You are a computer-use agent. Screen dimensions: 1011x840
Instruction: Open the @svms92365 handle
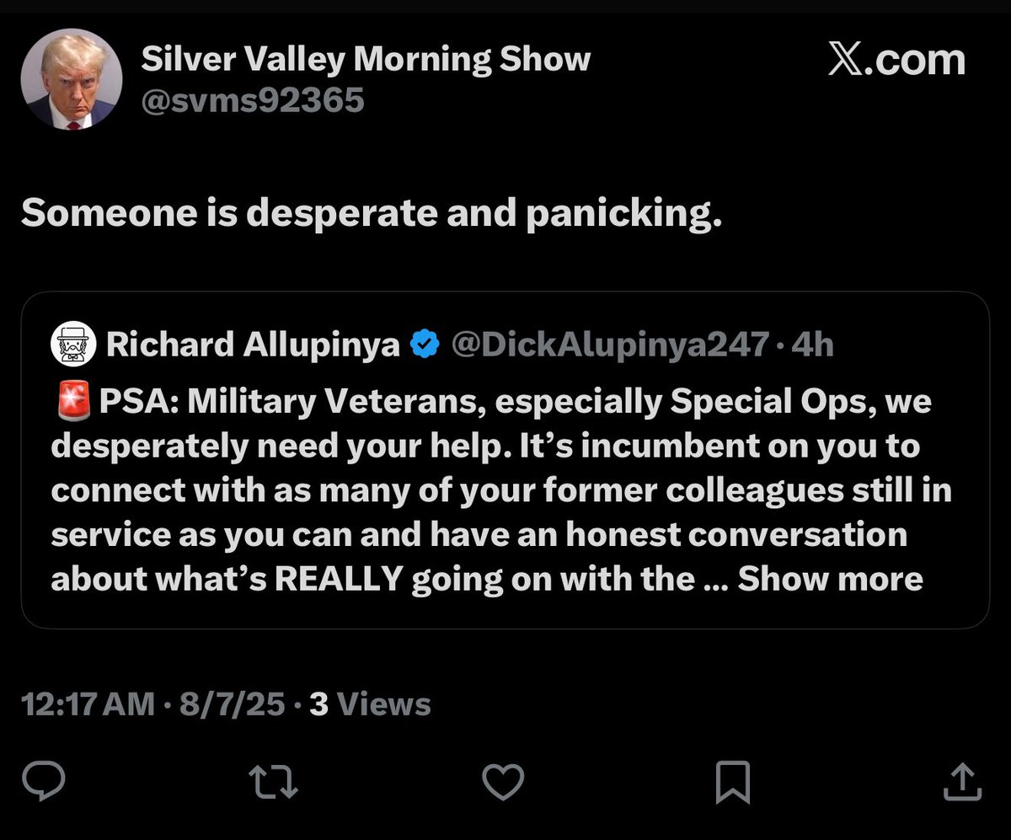pyautogui.click(x=253, y=101)
